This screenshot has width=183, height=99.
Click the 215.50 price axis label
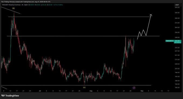coord(177,59)
